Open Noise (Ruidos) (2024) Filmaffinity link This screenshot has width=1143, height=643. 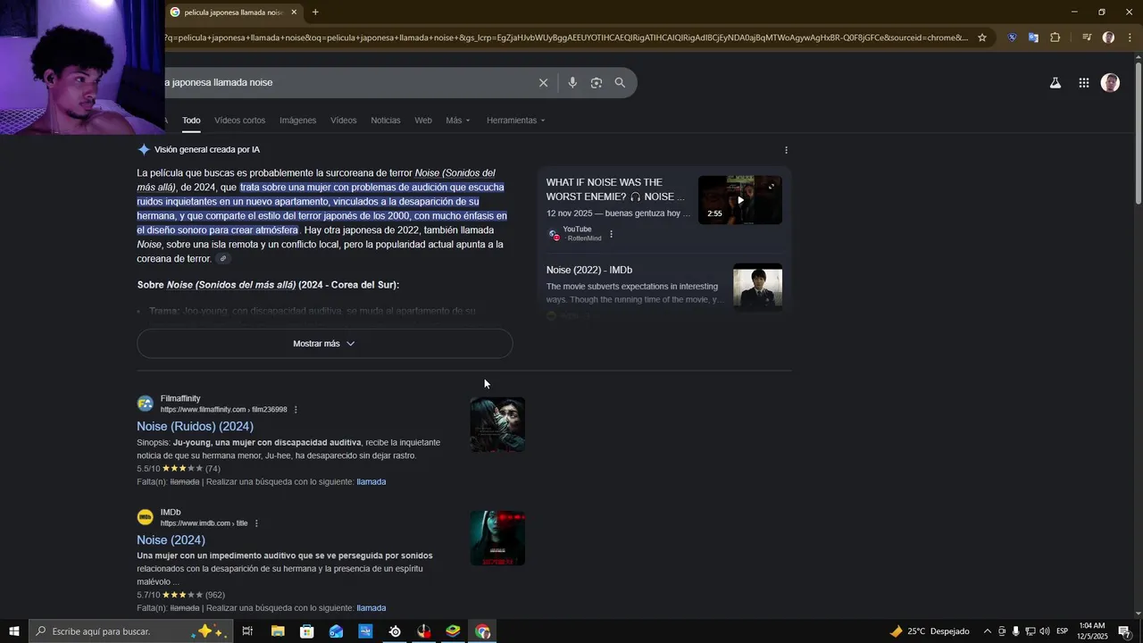point(195,427)
